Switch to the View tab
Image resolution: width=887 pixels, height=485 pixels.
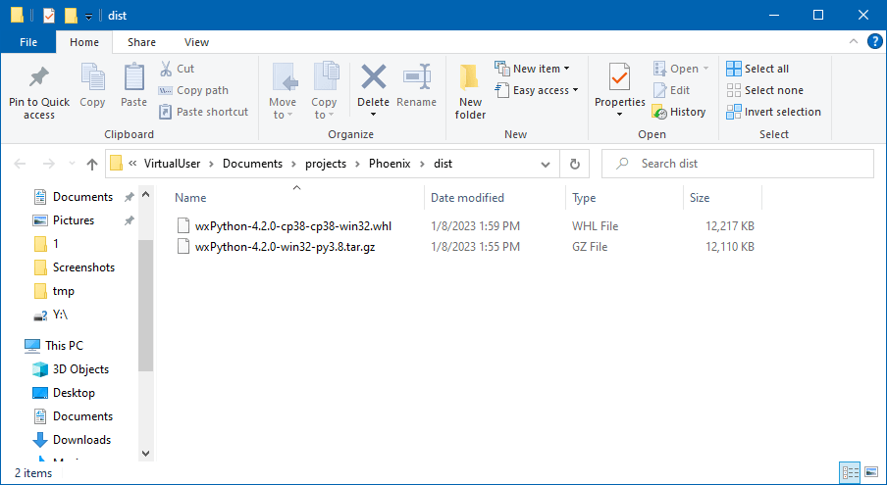[x=196, y=42]
